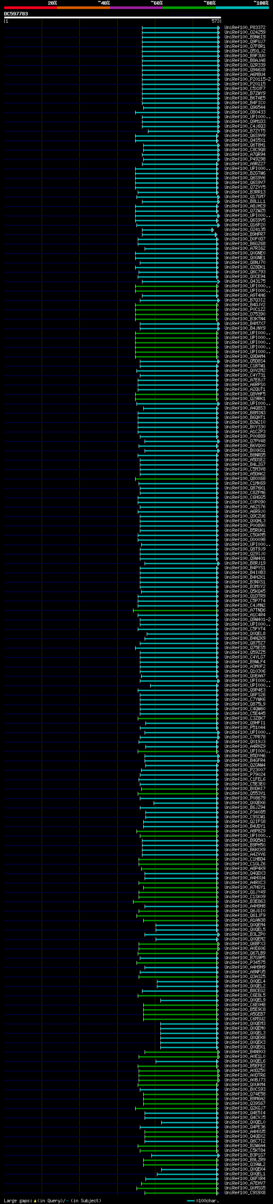This screenshot has height=1204, width=273.
Task: Click the purple ~60% identity legend segment
Action: coord(137,8)
